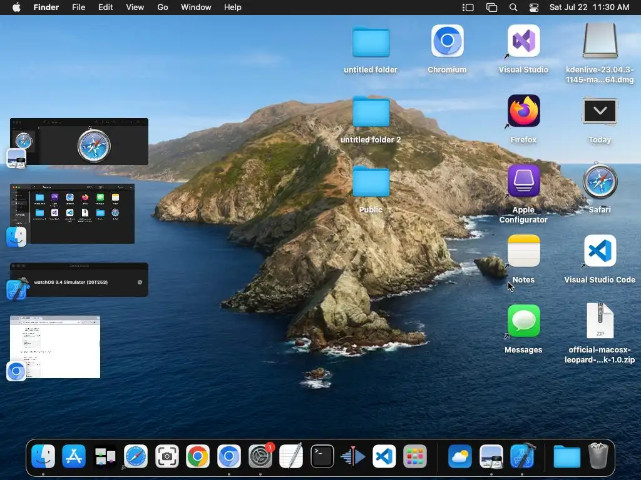
Task: Open the File menu
Action: pos(78,7)
